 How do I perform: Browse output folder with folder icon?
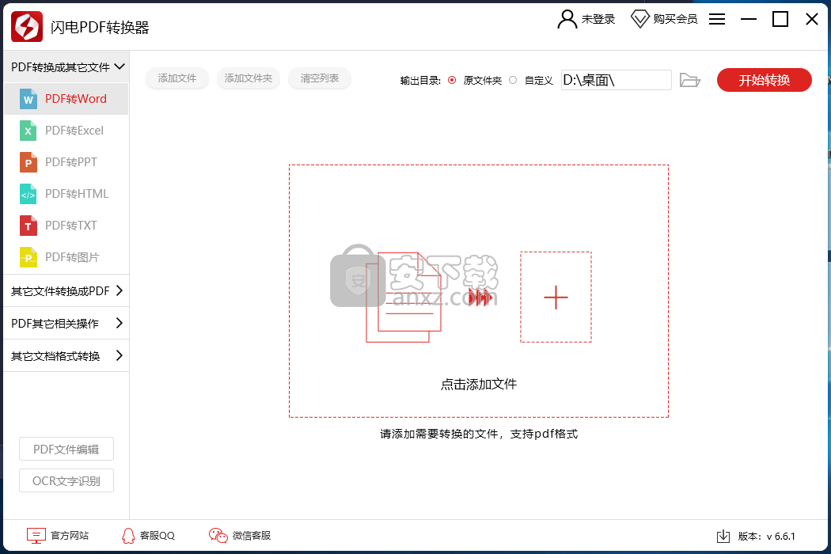(x=690, y=80)
